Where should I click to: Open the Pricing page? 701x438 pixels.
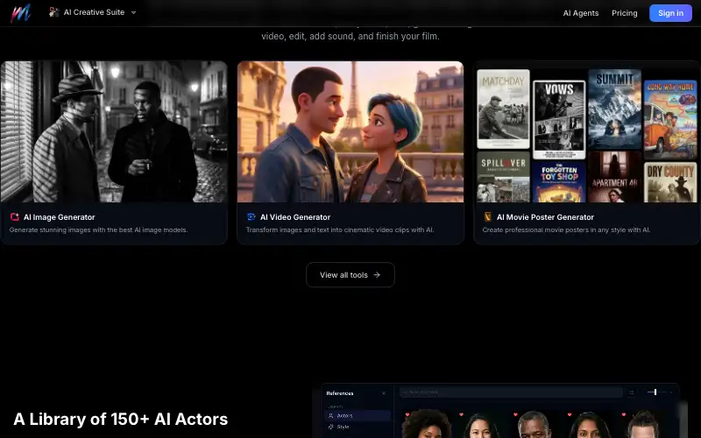[x=624, y=13]
